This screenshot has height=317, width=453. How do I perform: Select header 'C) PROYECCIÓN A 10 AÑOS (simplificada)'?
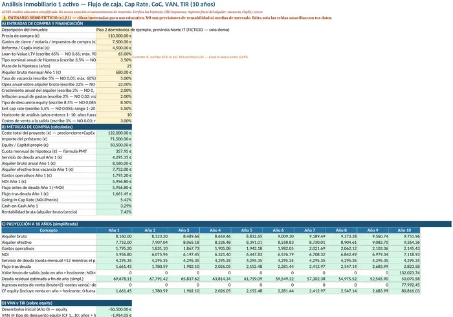pos(226,224)
